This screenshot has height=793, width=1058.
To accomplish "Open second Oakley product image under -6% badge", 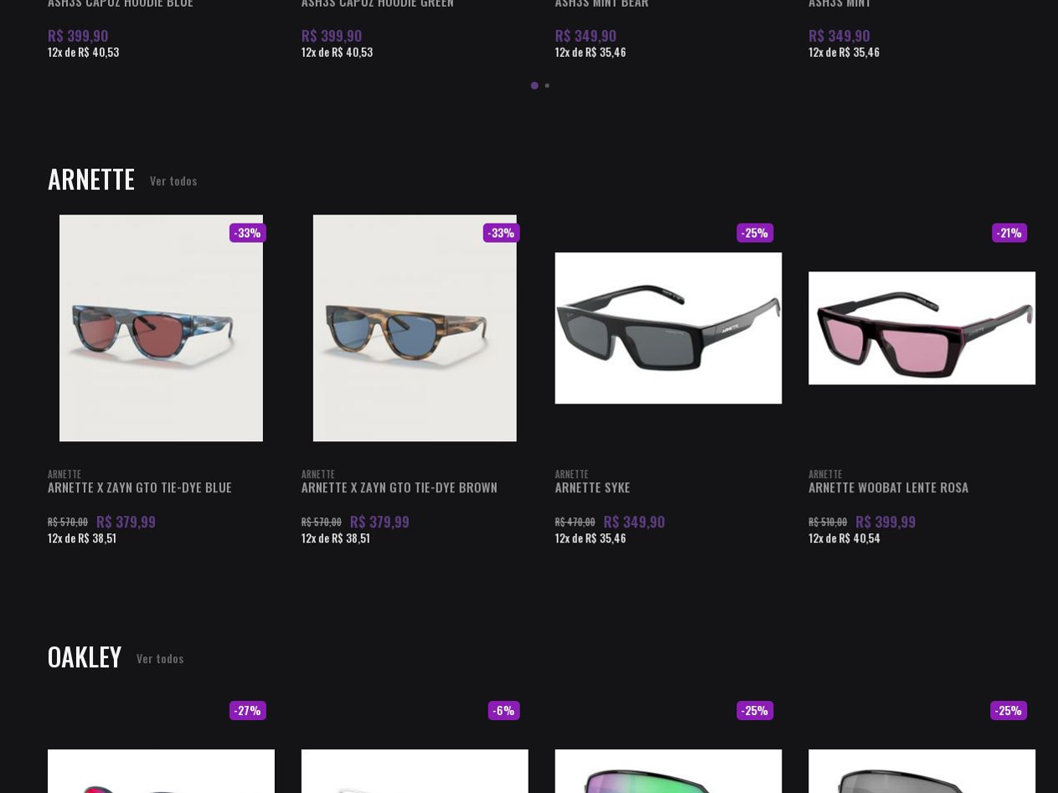I will (x=415, y=771).
